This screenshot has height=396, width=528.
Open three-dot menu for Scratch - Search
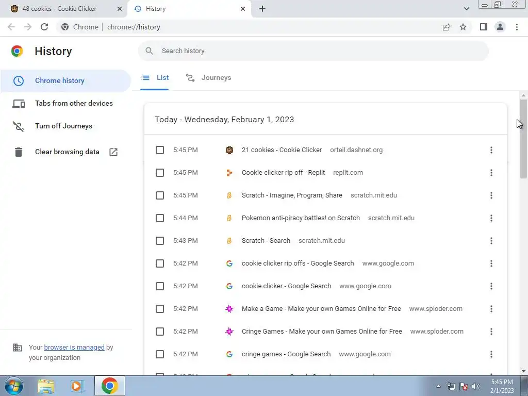491,241
